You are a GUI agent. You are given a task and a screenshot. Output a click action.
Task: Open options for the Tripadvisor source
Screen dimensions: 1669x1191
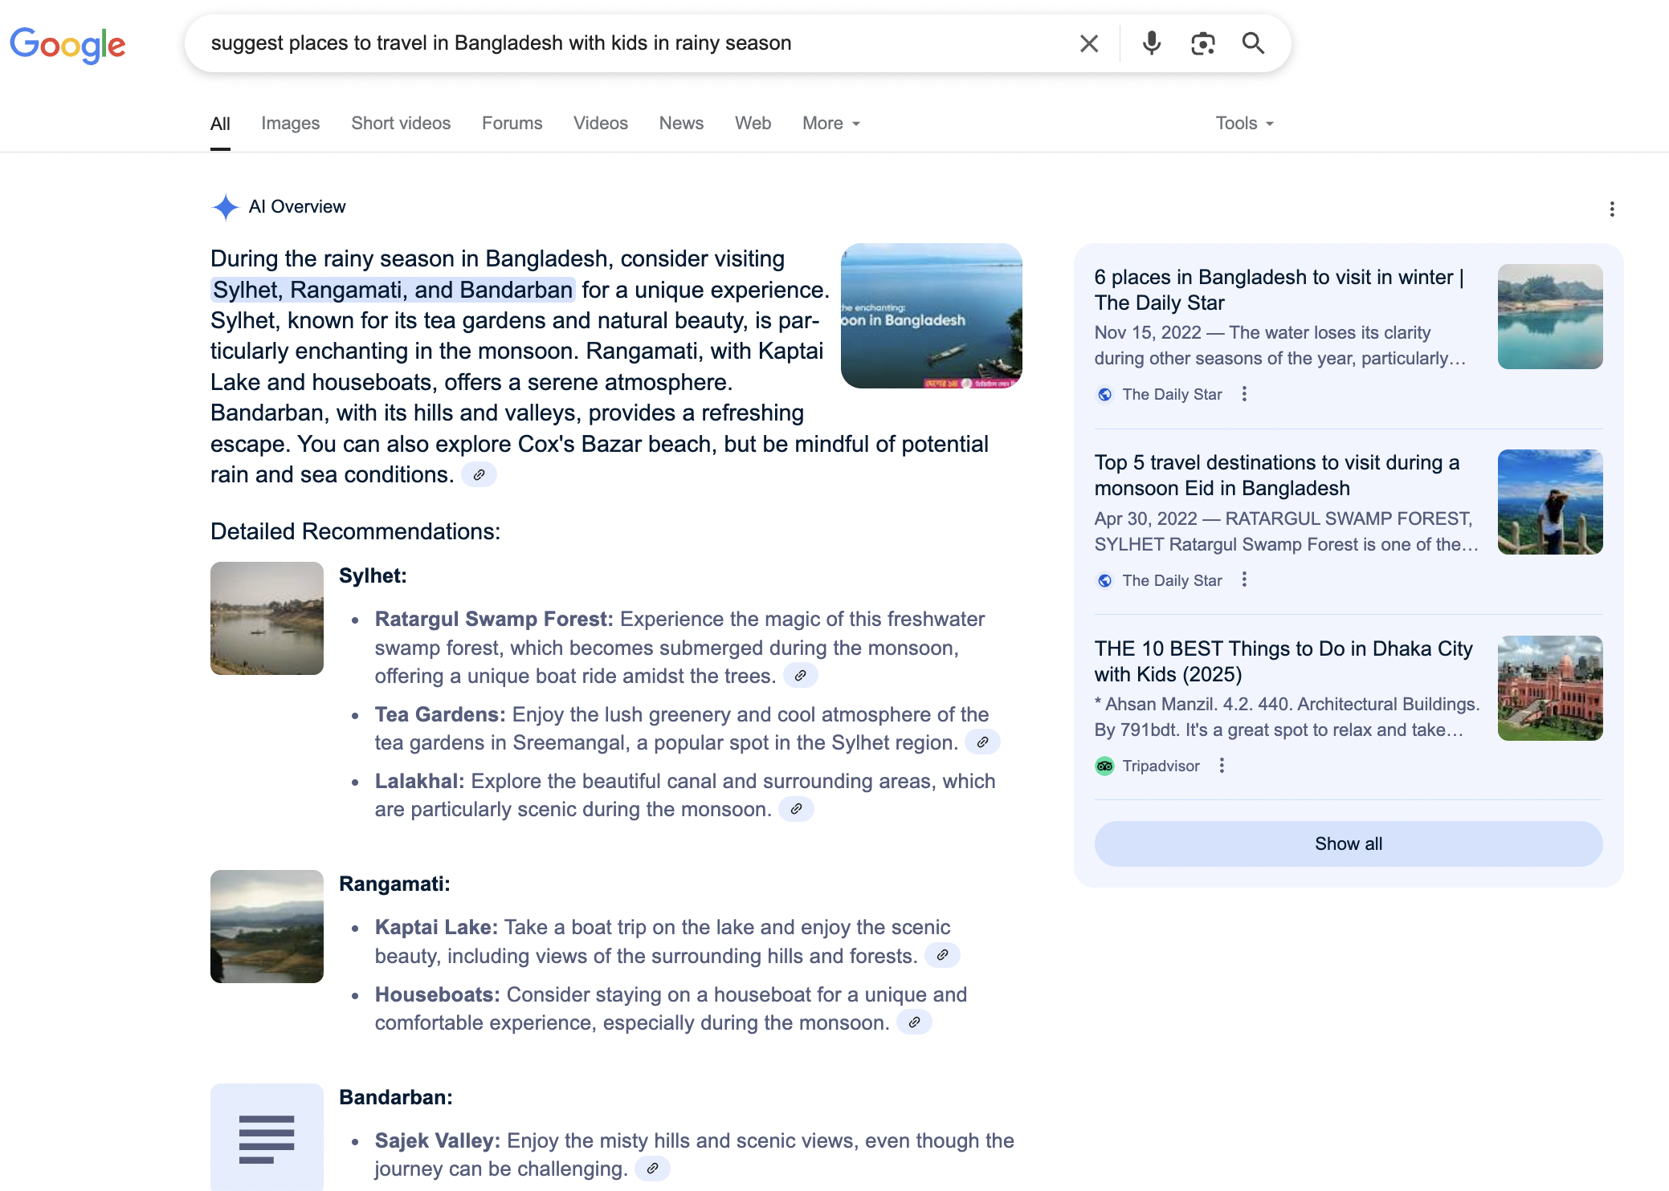pyautogui.click(x=1222, y=766)
